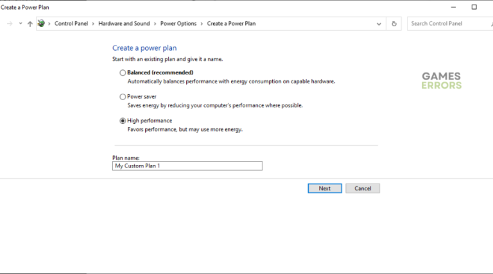Go up one level with up arrow

pos(30,24)
